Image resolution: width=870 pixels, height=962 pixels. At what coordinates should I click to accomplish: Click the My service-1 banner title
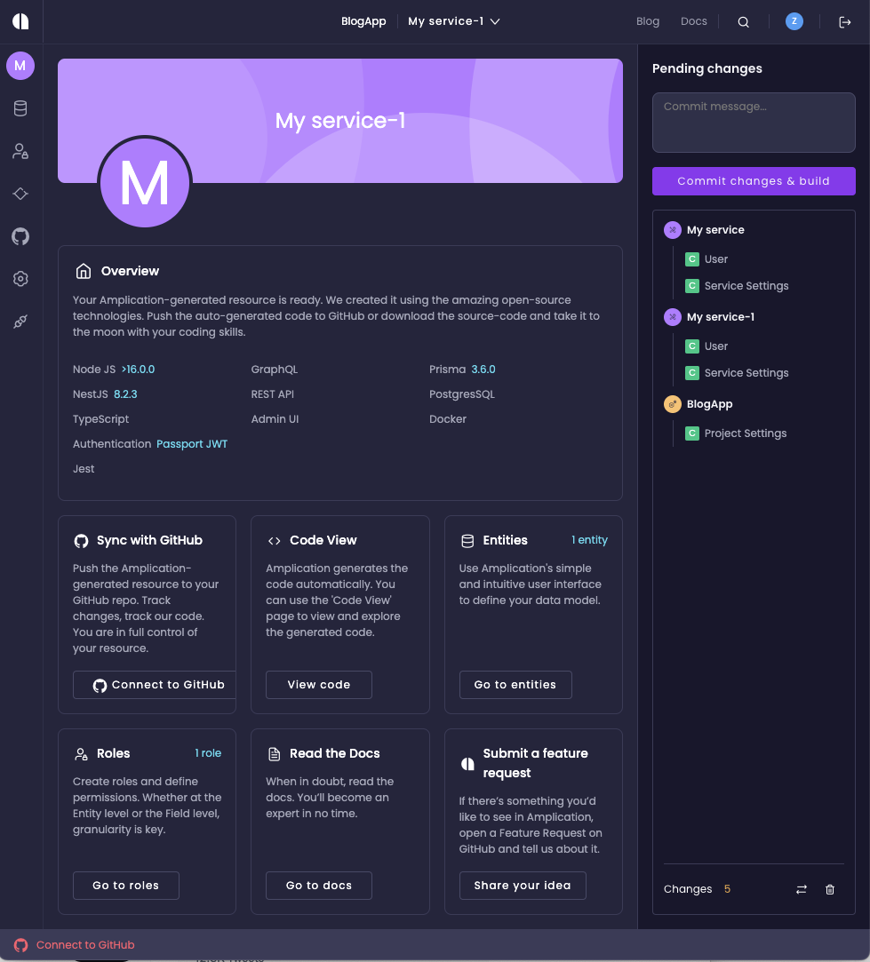point(340,120)
